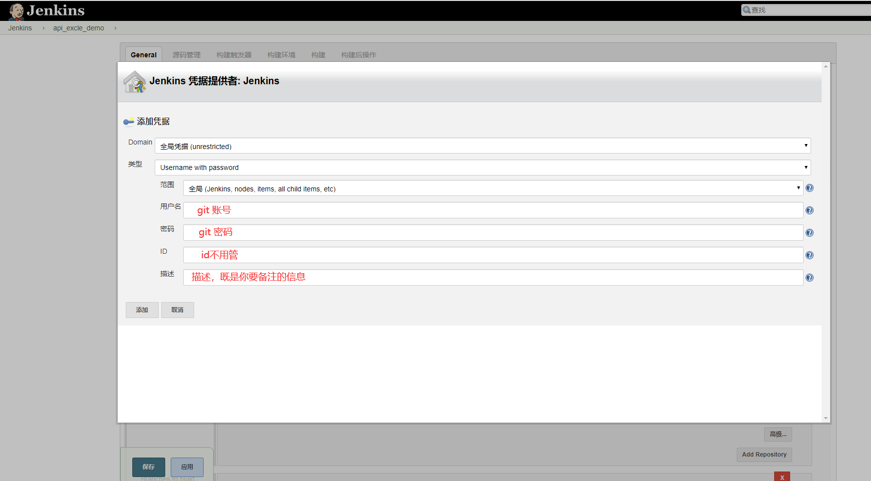The image size is (871, 481).
Task: Open help icon for 描述 field
Action: click(810, 278)
